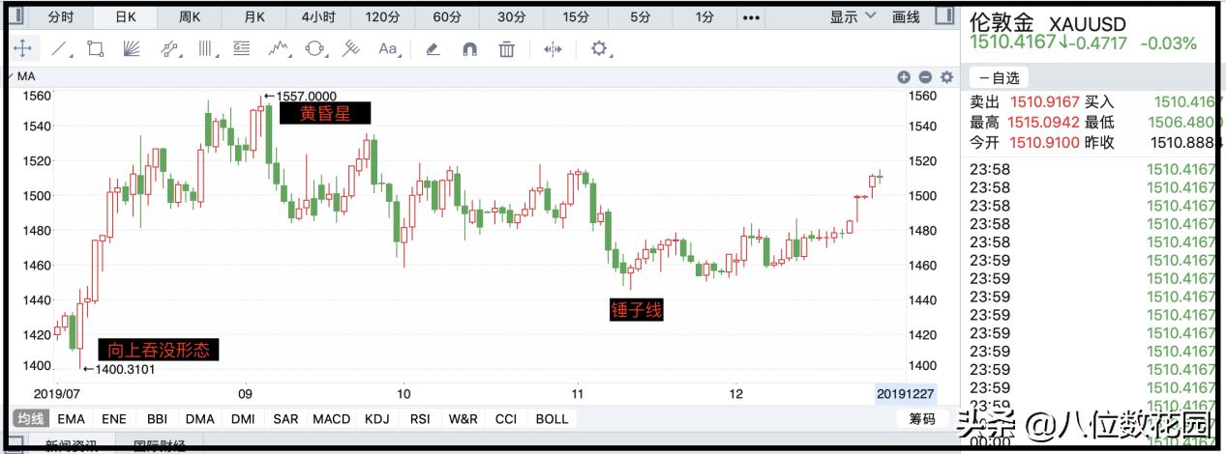The height and width of the screenshot is (454, 1226).
Task: Toggle 画线 drawing toolbar
Action: 905,16
